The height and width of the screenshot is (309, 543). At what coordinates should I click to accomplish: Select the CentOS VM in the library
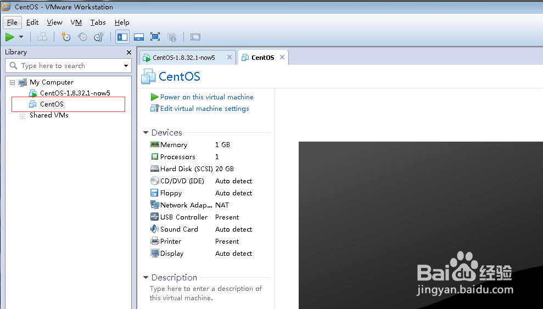tap(52, 104)
